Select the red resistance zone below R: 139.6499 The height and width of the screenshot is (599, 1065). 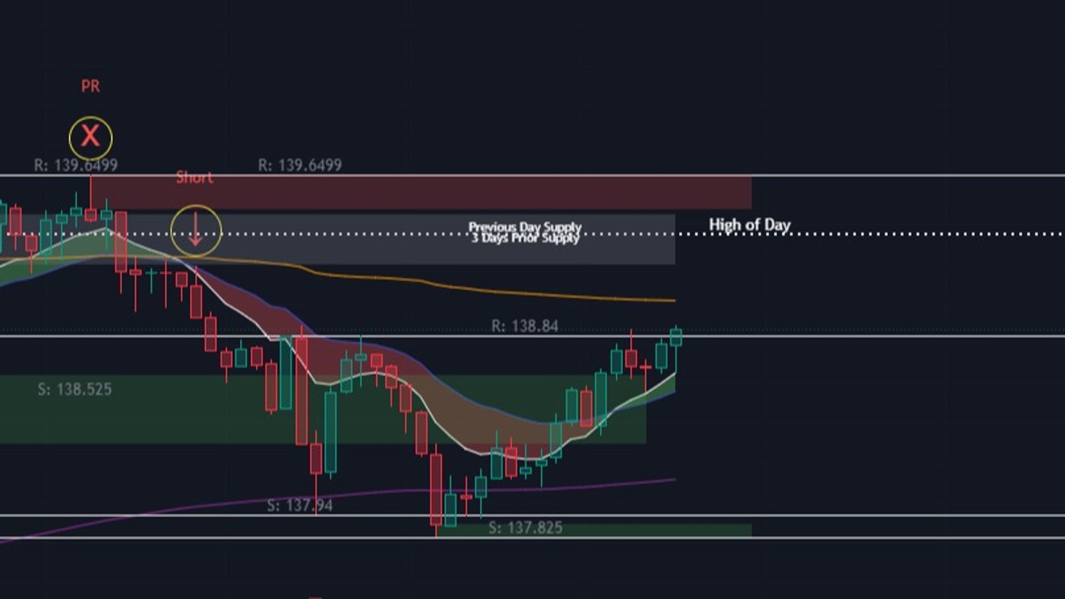tap(421, 193)
